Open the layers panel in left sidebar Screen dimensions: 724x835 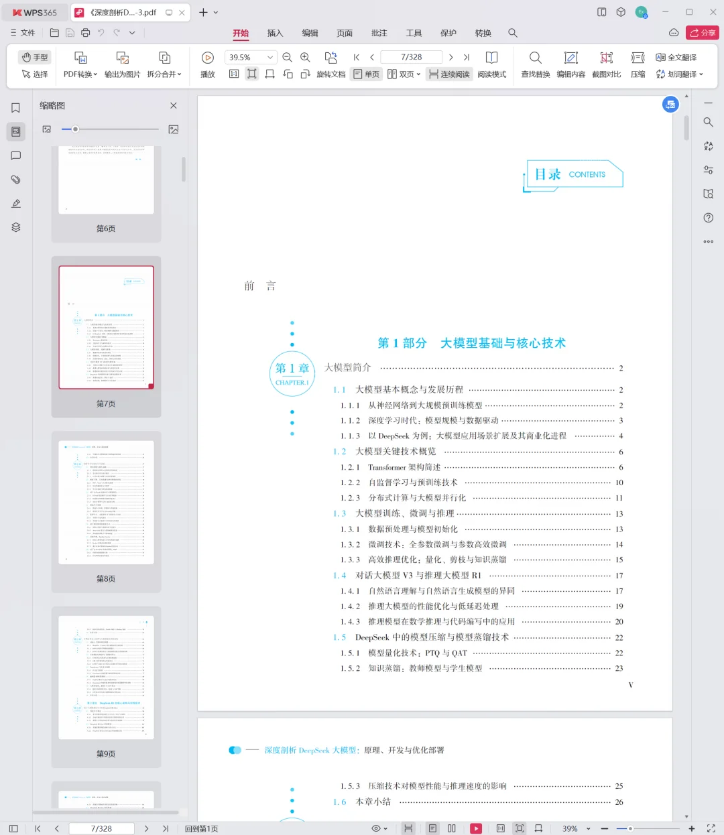[16, 227]
